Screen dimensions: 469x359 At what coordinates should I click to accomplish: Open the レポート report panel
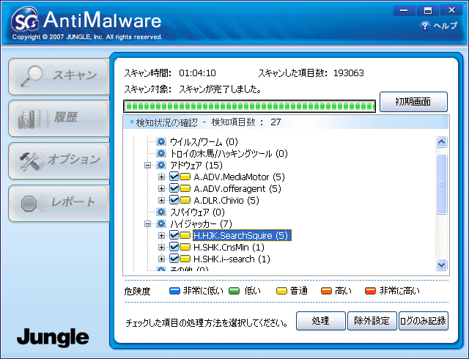[59, 203]
